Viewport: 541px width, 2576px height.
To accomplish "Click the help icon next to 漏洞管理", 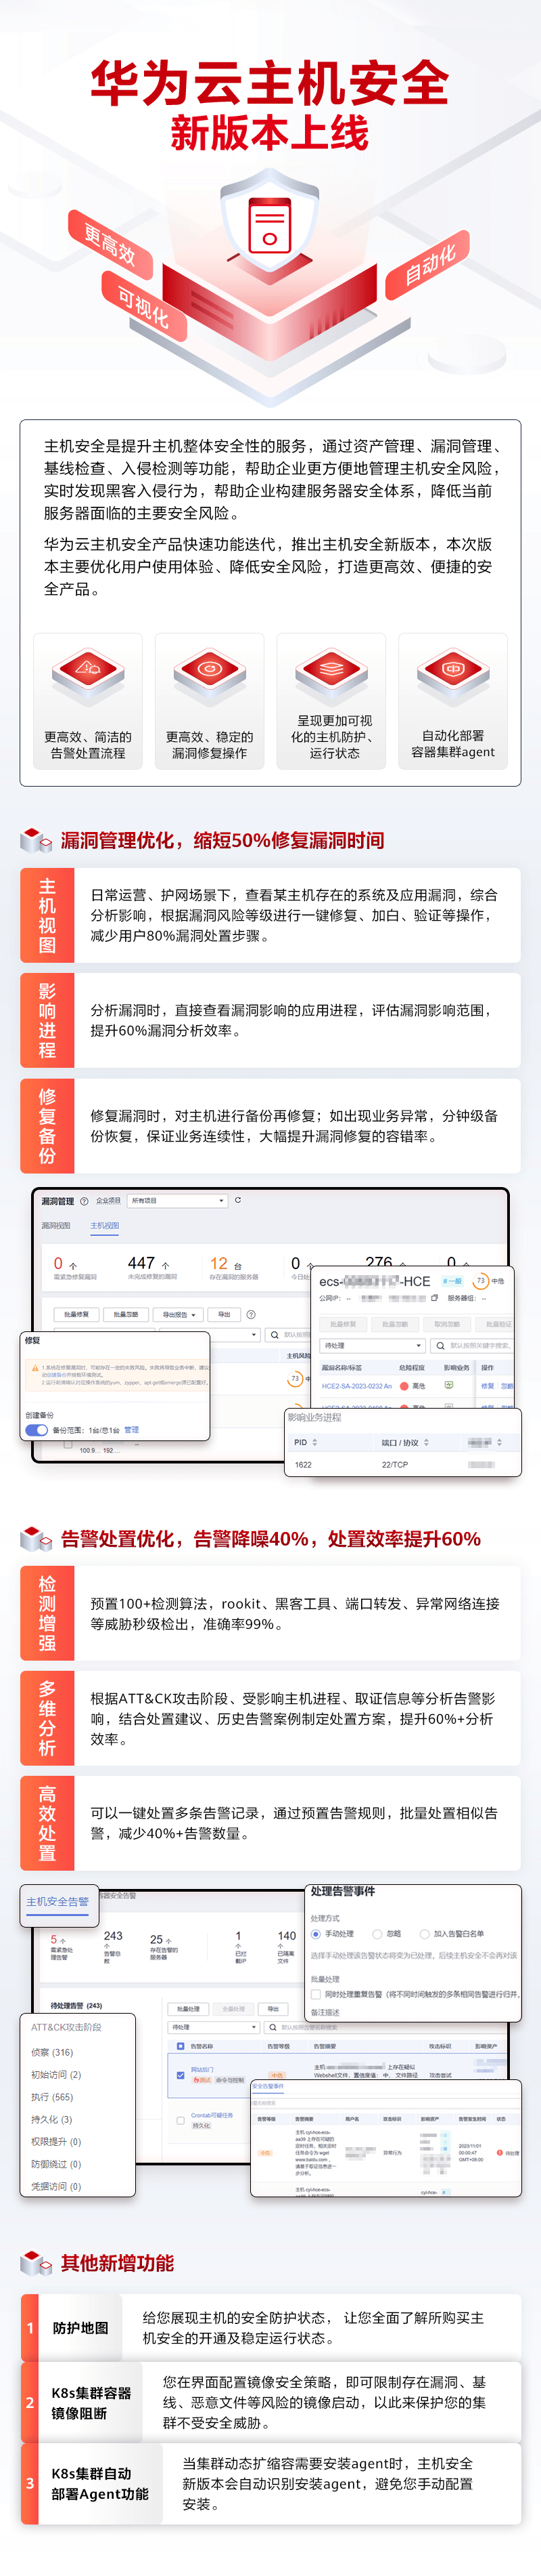I will pos(84,1201).
